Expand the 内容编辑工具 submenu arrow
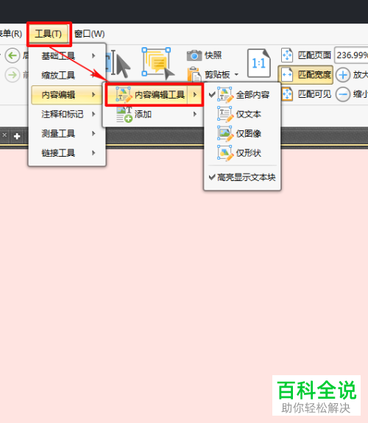368x423 pixels. [194, 95]
